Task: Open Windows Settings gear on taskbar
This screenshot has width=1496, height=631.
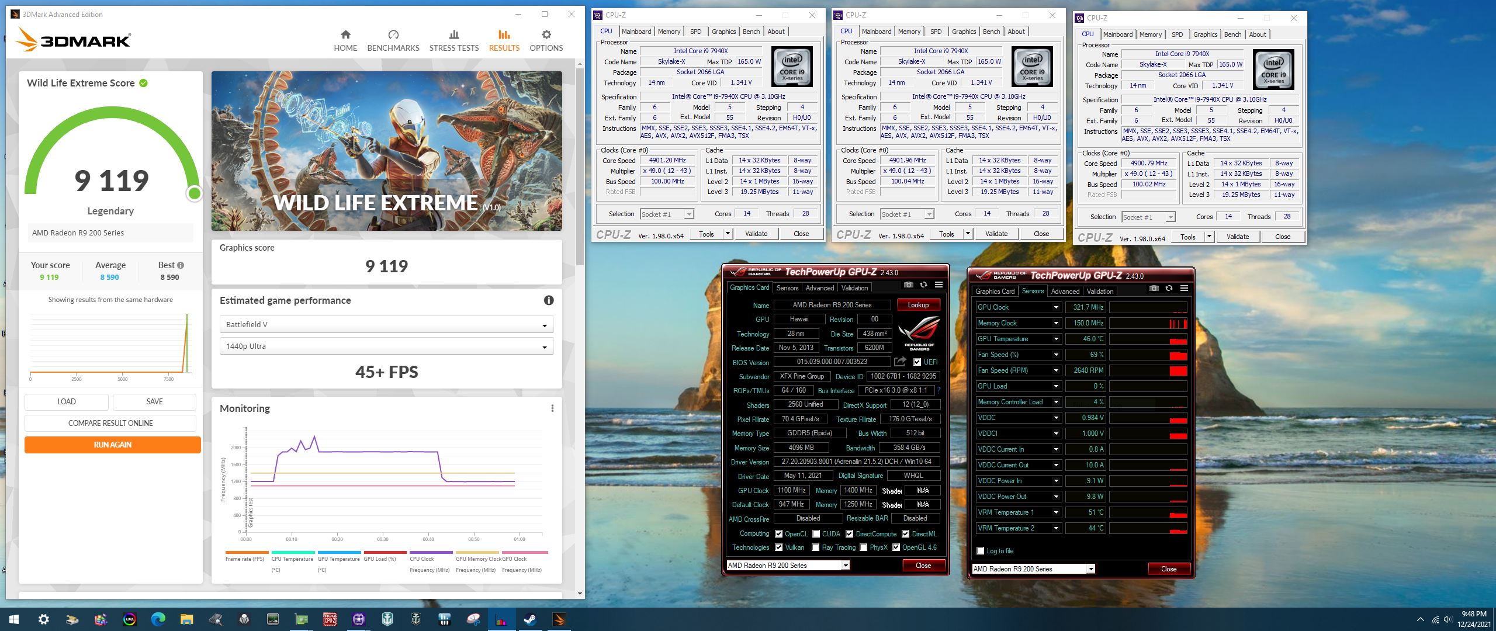Action: point(44,619)
